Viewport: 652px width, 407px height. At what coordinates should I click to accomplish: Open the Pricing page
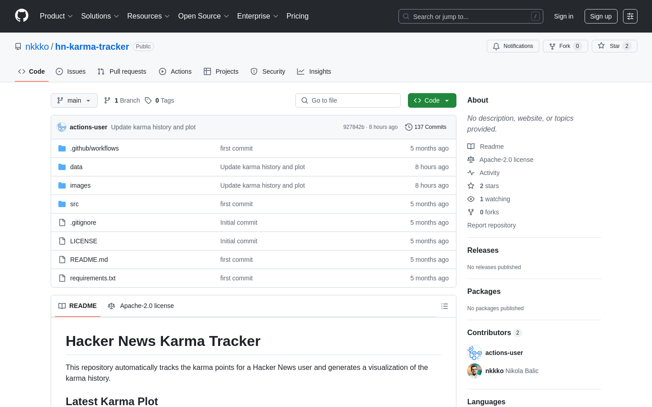click(297, 16)
